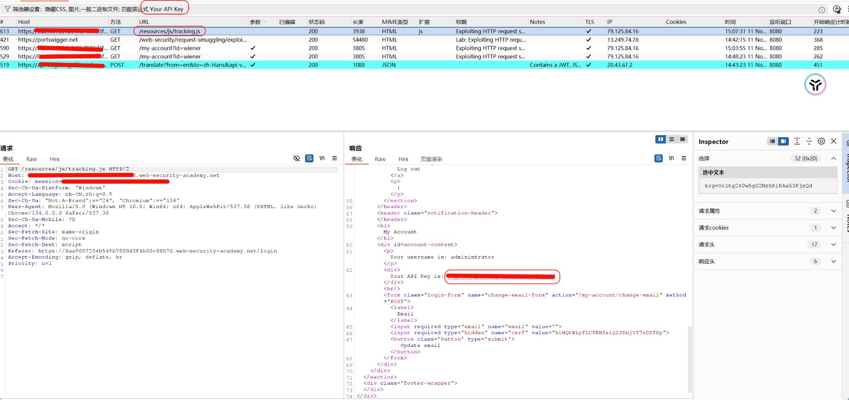The height and width of the screenshot is (400, 849).
Task: Sort history by the 方法 column
Action: coord(123,22)
